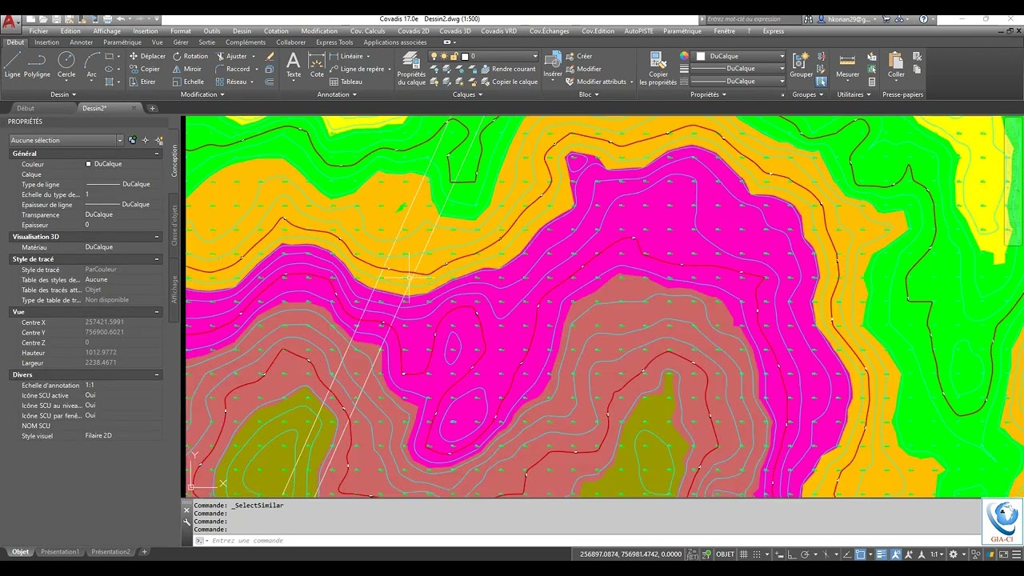The width and height of the screenshot is (1024, 576).
Task: Switch to the Paramétrique ribbon tab
Action: tap(122, 42)
